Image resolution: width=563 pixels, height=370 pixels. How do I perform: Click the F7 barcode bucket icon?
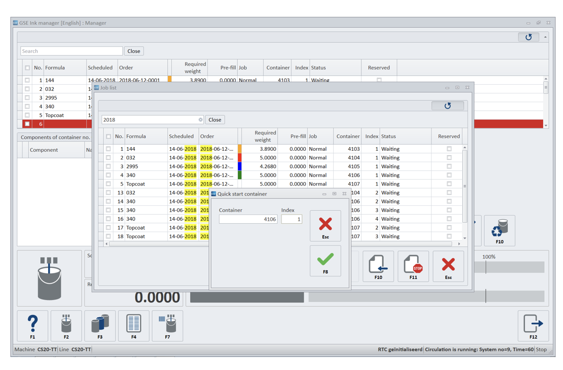(x=167, y=326)
